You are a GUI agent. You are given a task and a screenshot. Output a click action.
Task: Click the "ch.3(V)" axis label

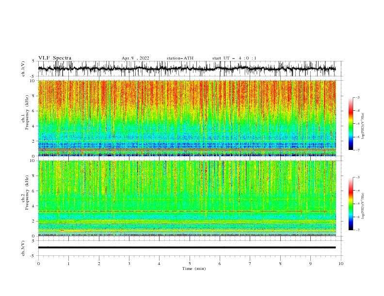click(x=23, y=248)
